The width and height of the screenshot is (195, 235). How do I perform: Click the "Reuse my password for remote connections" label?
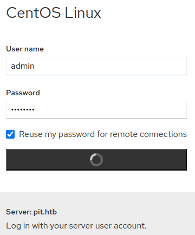(103, 134)
